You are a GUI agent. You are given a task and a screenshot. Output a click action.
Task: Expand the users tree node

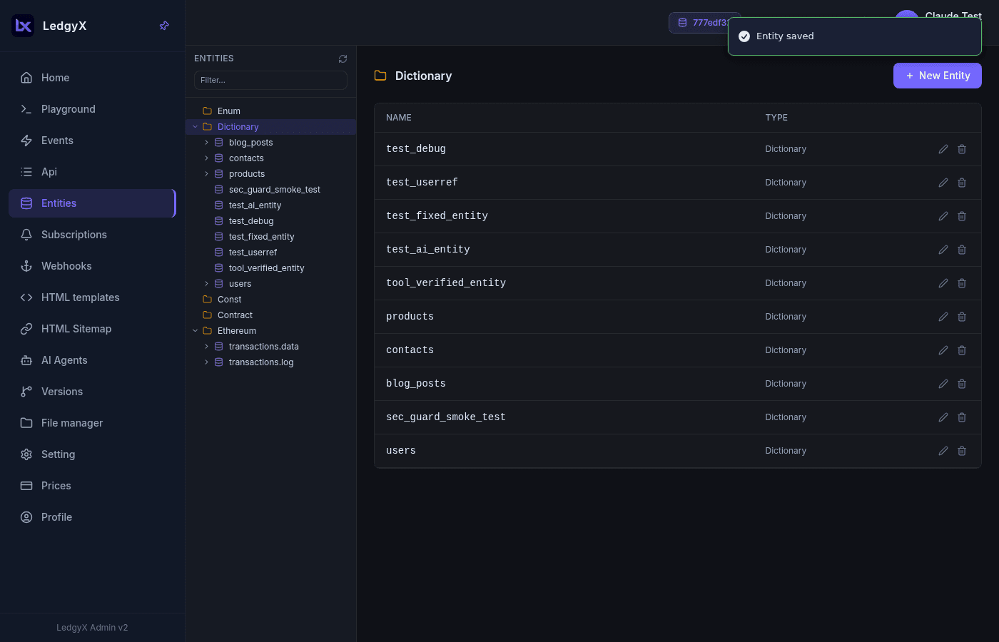(207, 284)
